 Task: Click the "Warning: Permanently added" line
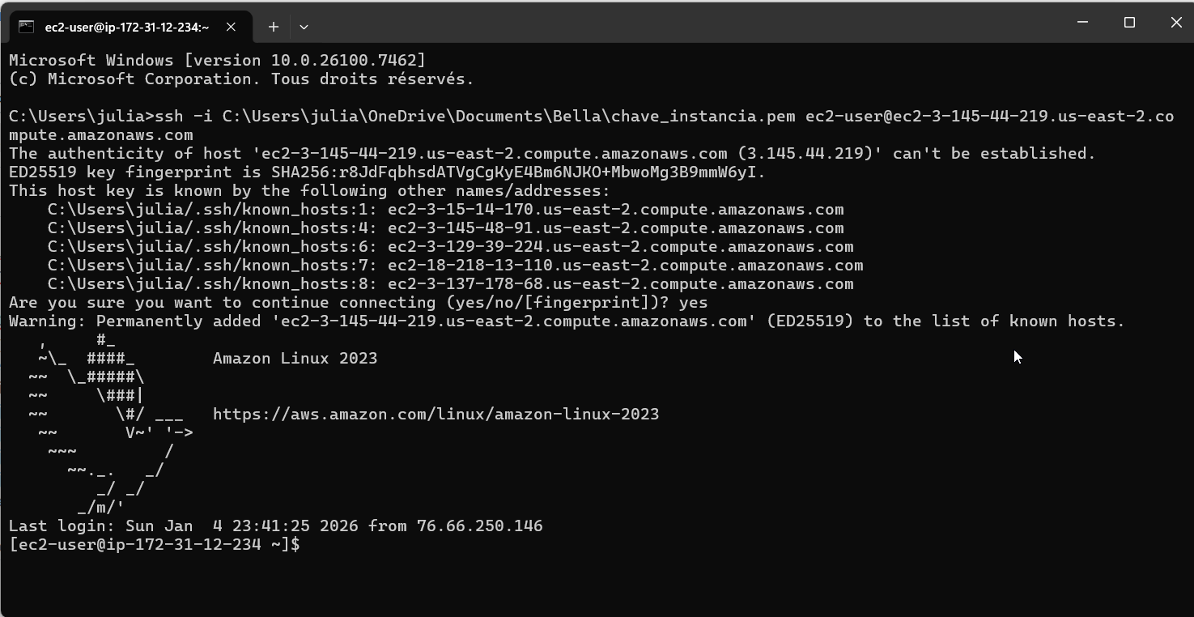tap(567, 321)
